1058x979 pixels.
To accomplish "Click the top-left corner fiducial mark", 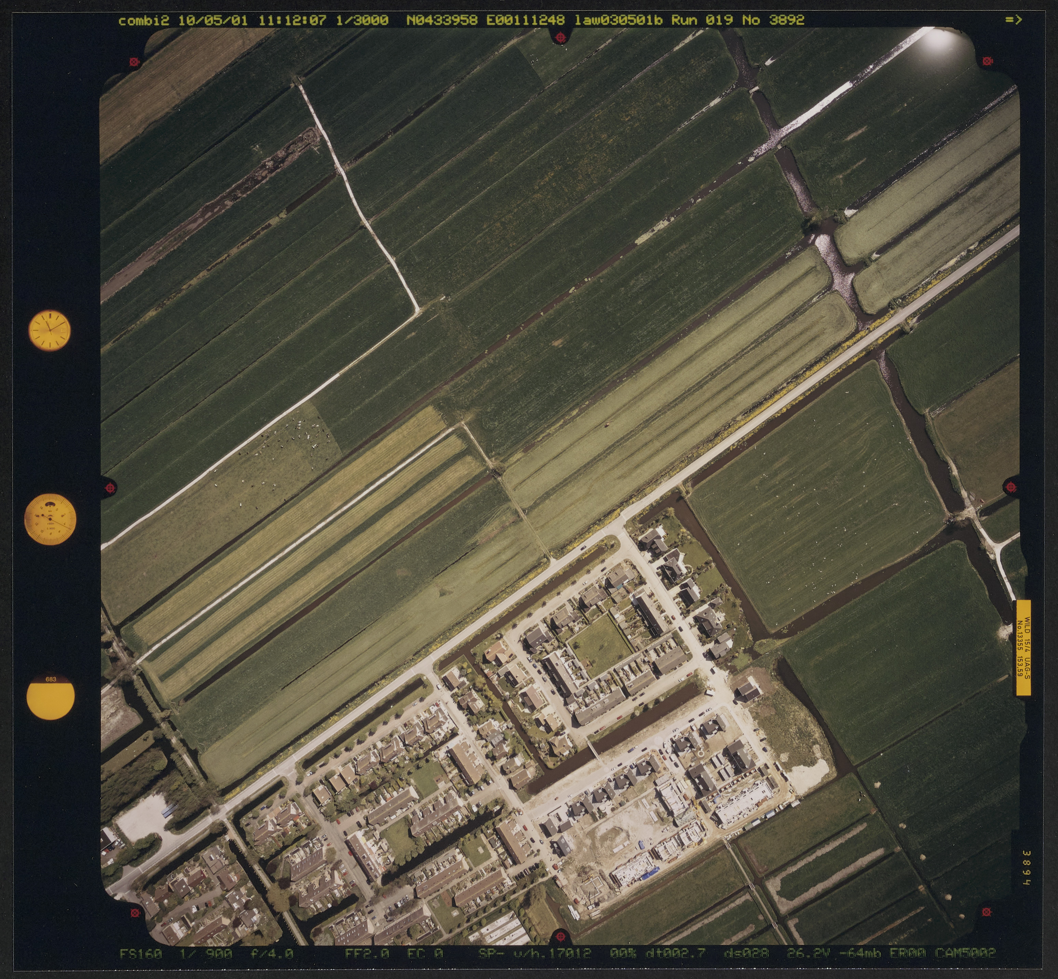I will tap(134, 62).
